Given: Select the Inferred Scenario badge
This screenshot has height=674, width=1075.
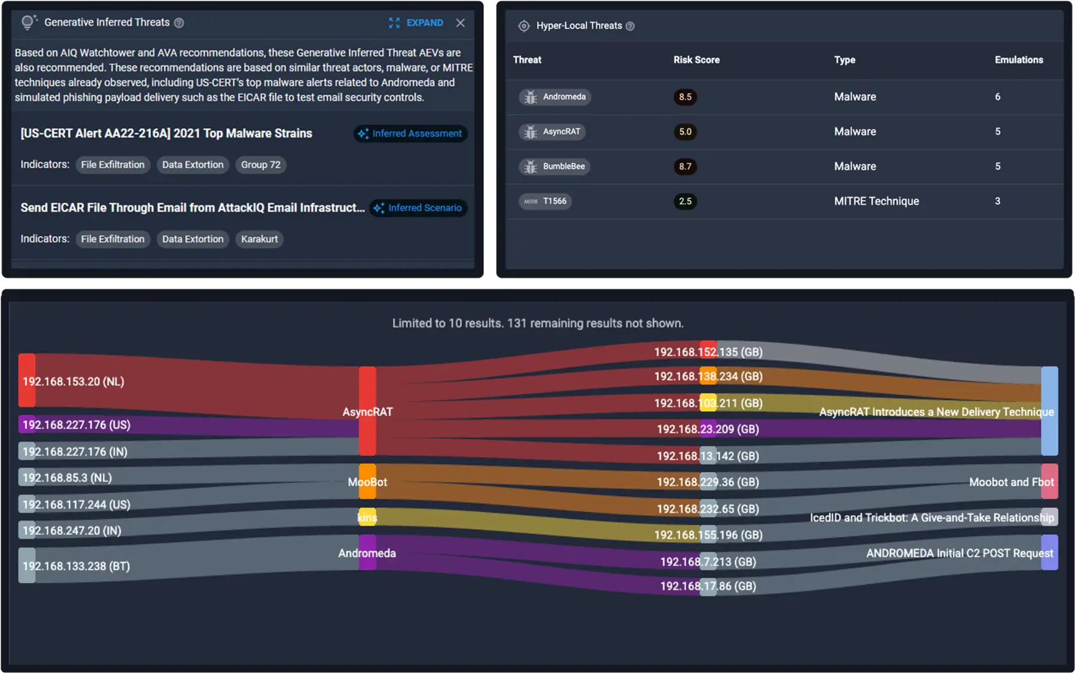Looking at the screenshot, I should (x=418, y=208).
